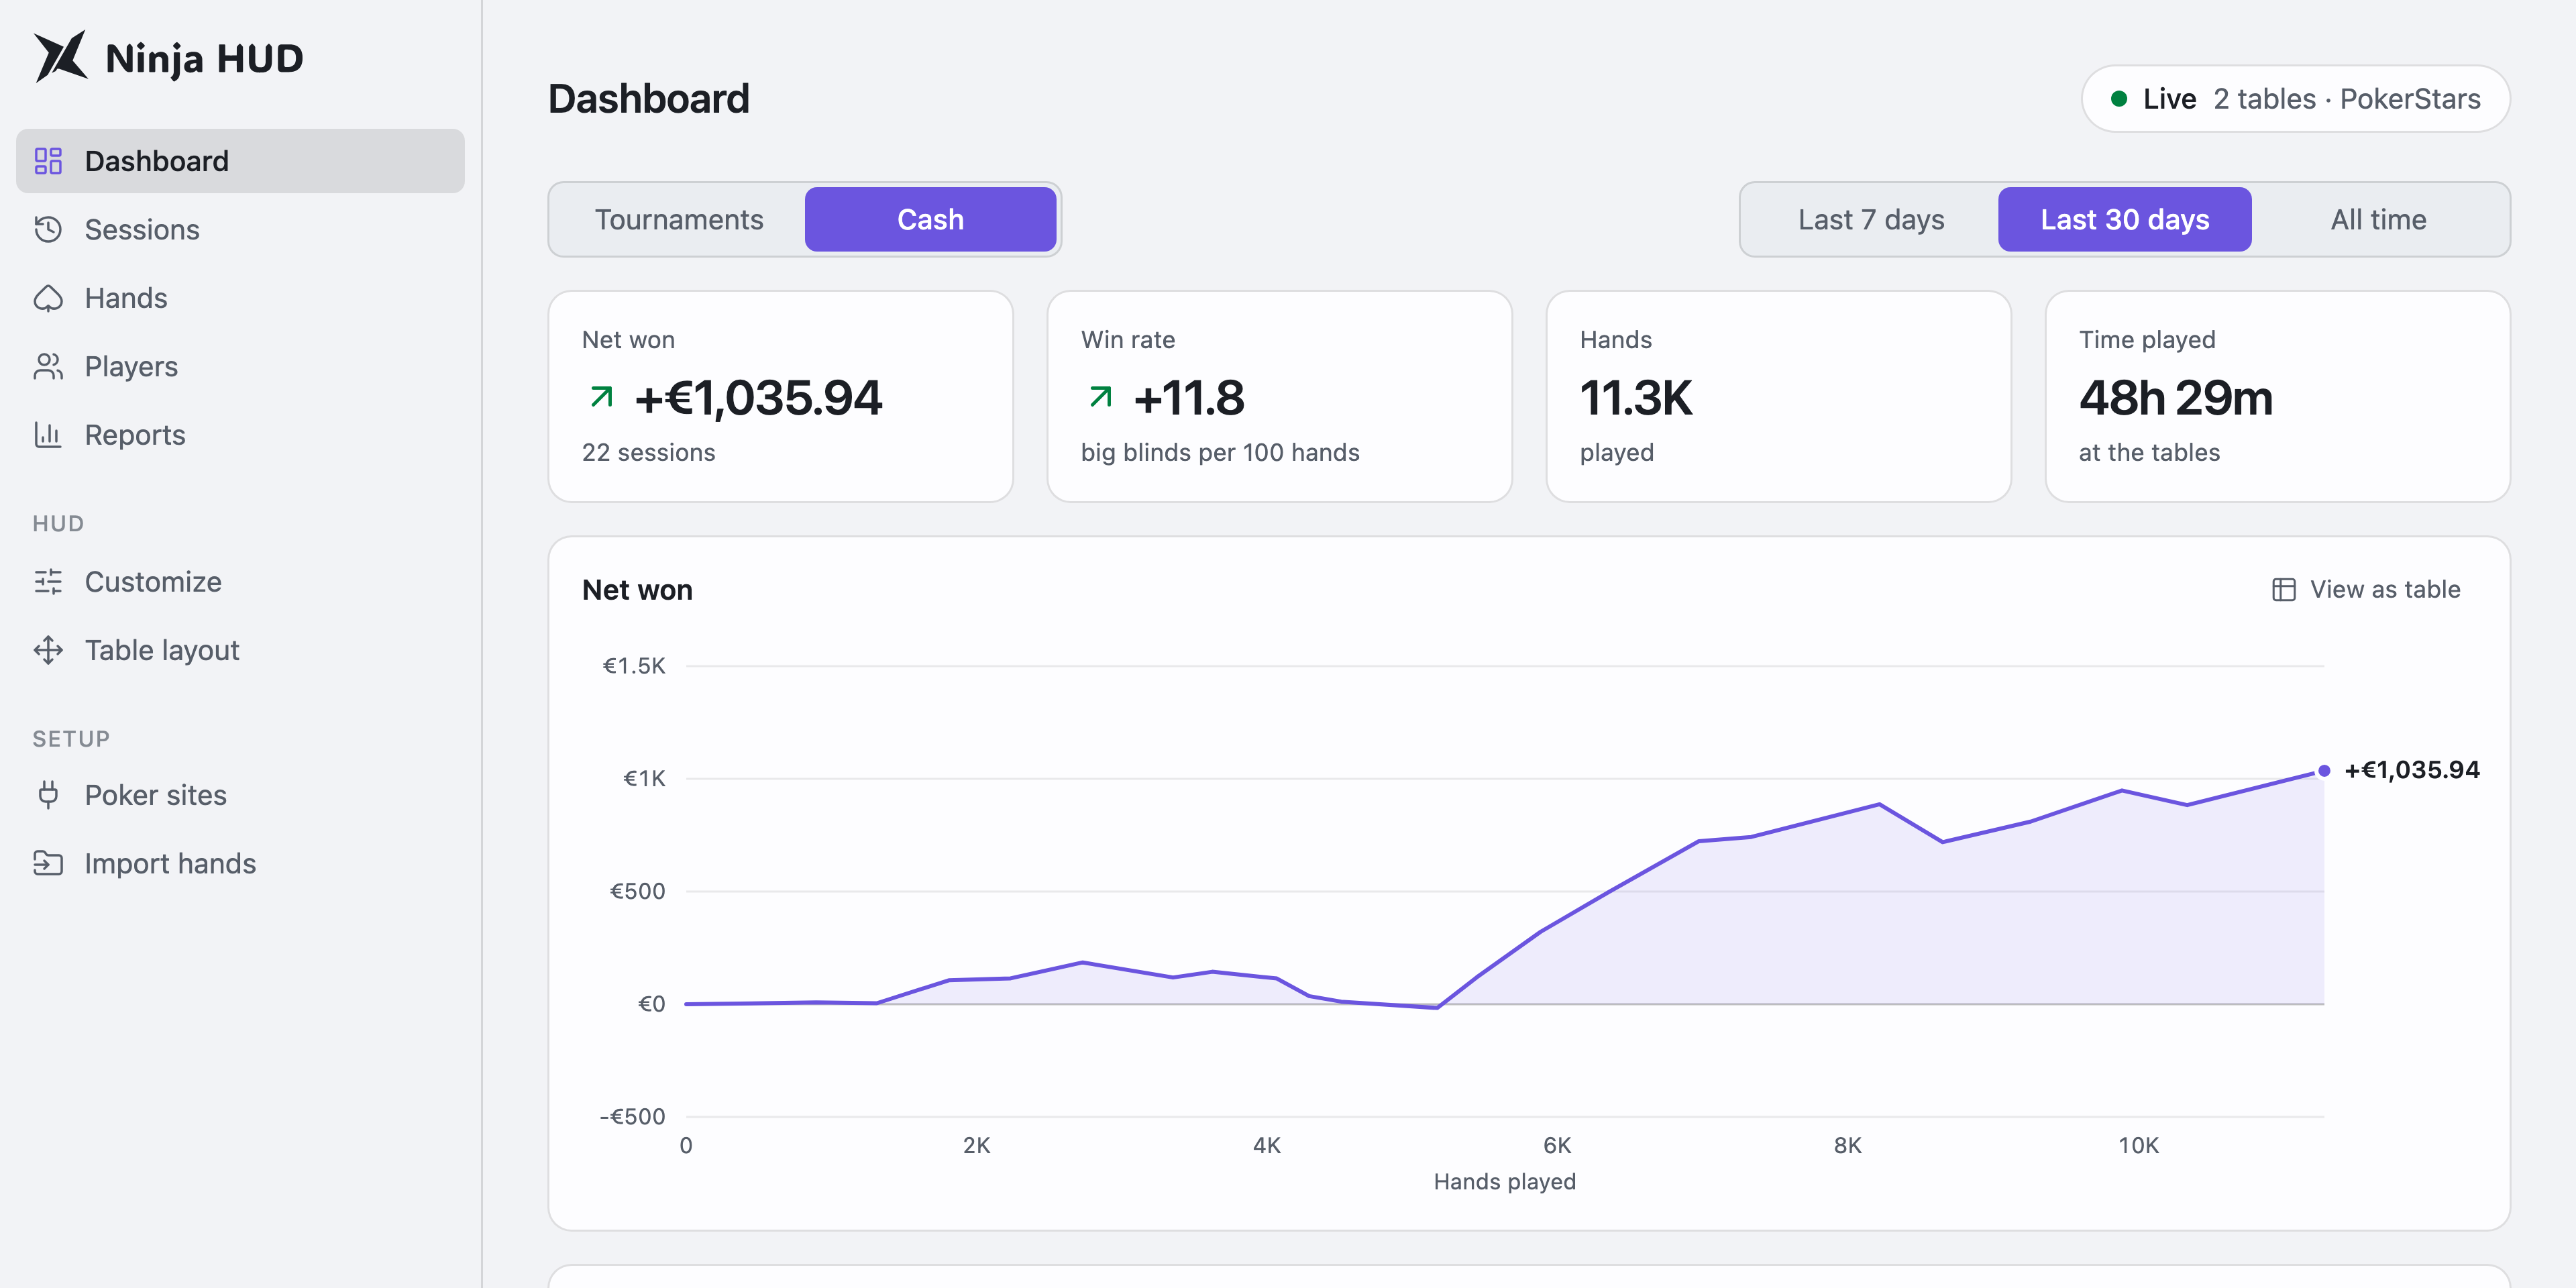
Task: Click the 22 sessions caption
Action: click(x=649, y=452)
